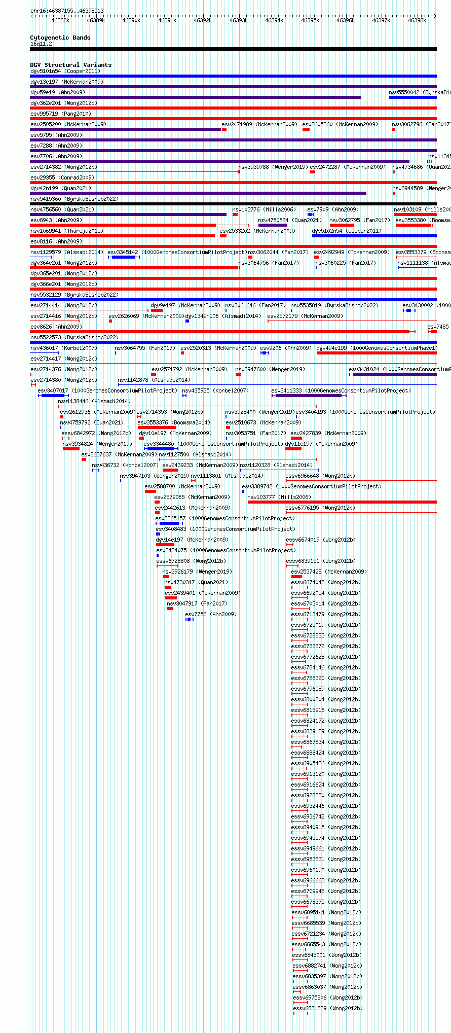
Task: Click esv2533202 (McKernan2009) variant label
Action: click(x=257, y=231)
